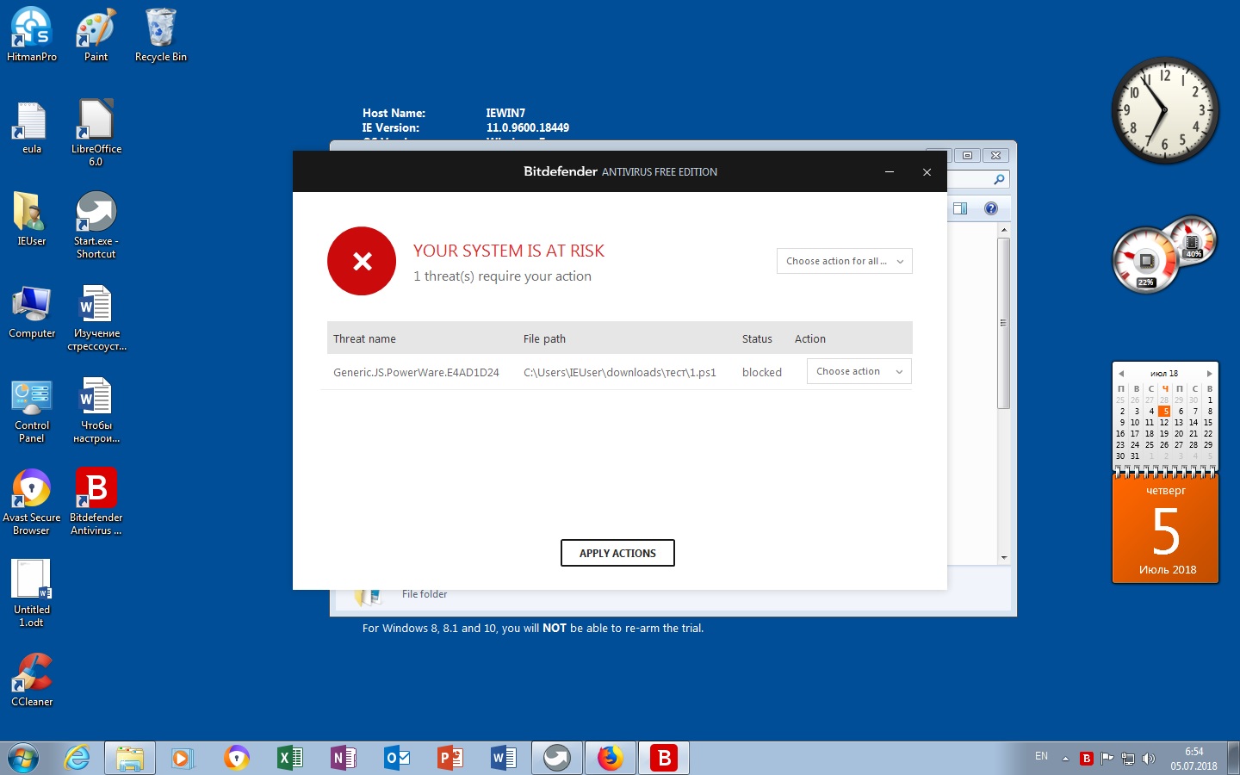Launch Internet Explorer from the taskbar
The width and height of the screenshot is (1240, 775).
[77, 758]
